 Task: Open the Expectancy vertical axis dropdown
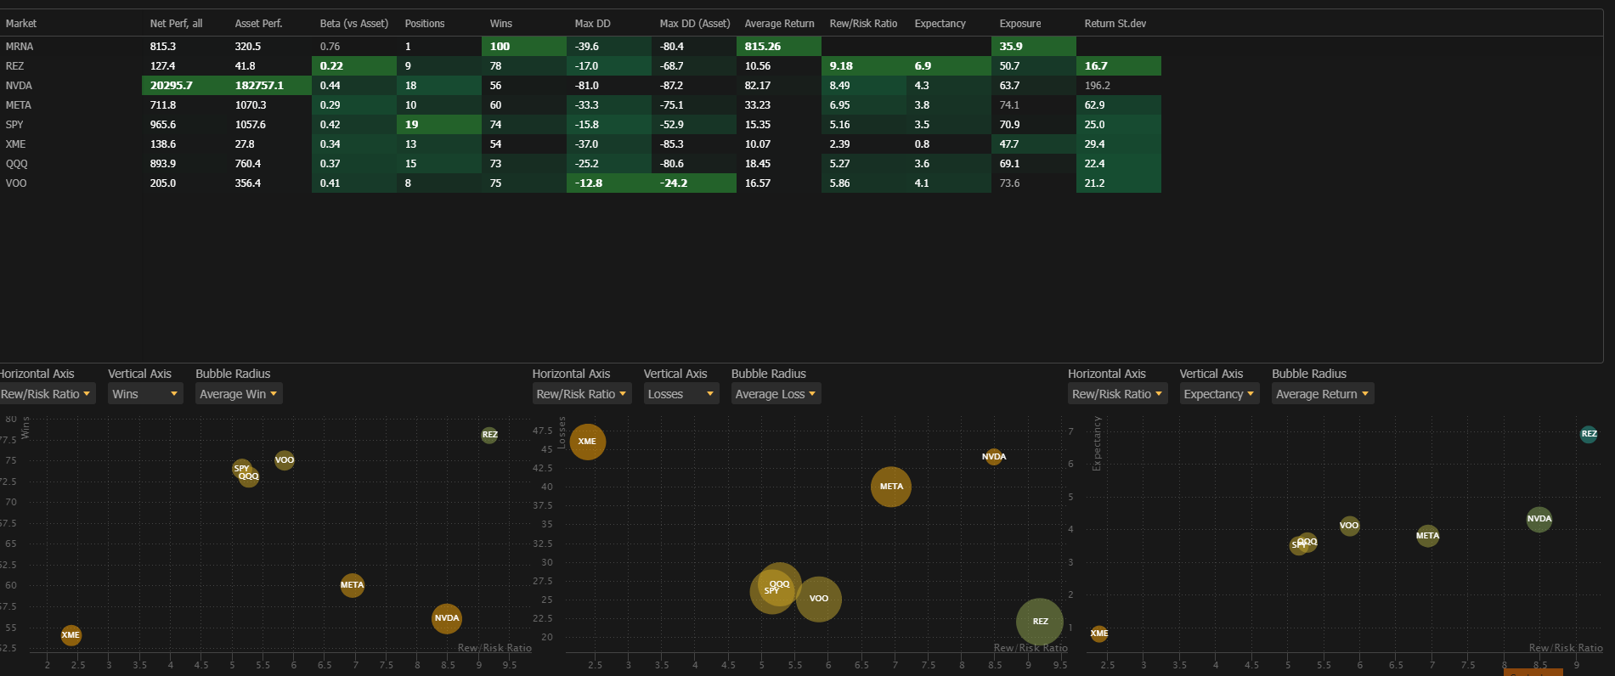tap(1218, 394)
